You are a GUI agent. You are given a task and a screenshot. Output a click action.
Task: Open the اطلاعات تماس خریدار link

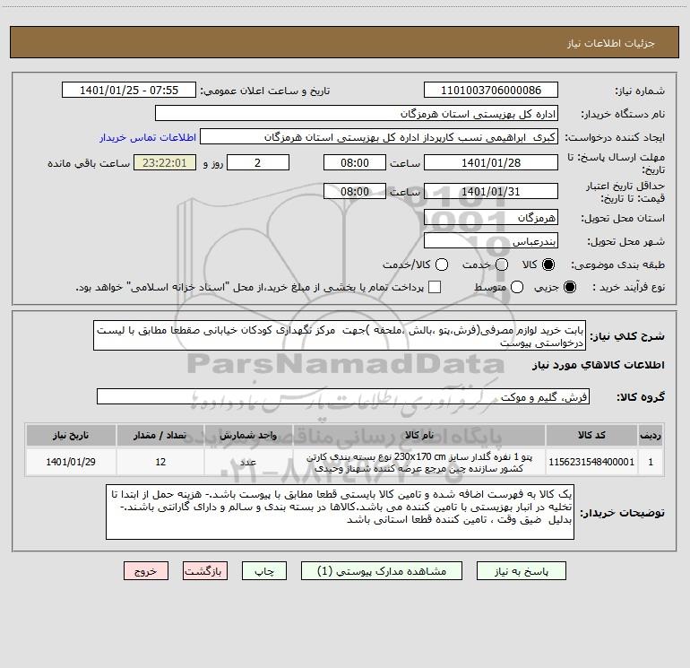[148, 137]
